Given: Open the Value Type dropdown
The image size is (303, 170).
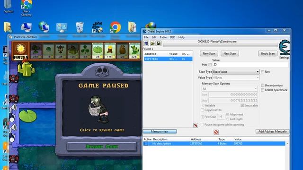Looking at the screenshot, I should point(236,77).
